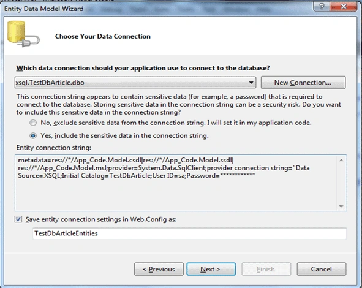Click 'Choose Your Data Connection' heading
362x288 pixels.
[103, 36]
